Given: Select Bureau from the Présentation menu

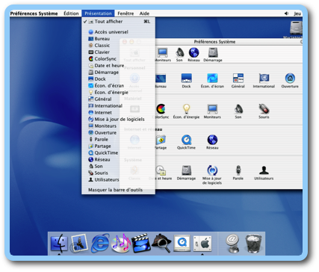Looking at the screenshot, I should click(x=118, y=39).
